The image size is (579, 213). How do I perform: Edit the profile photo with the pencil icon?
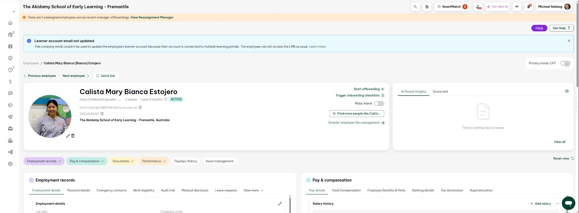click(x=68, y=136)
